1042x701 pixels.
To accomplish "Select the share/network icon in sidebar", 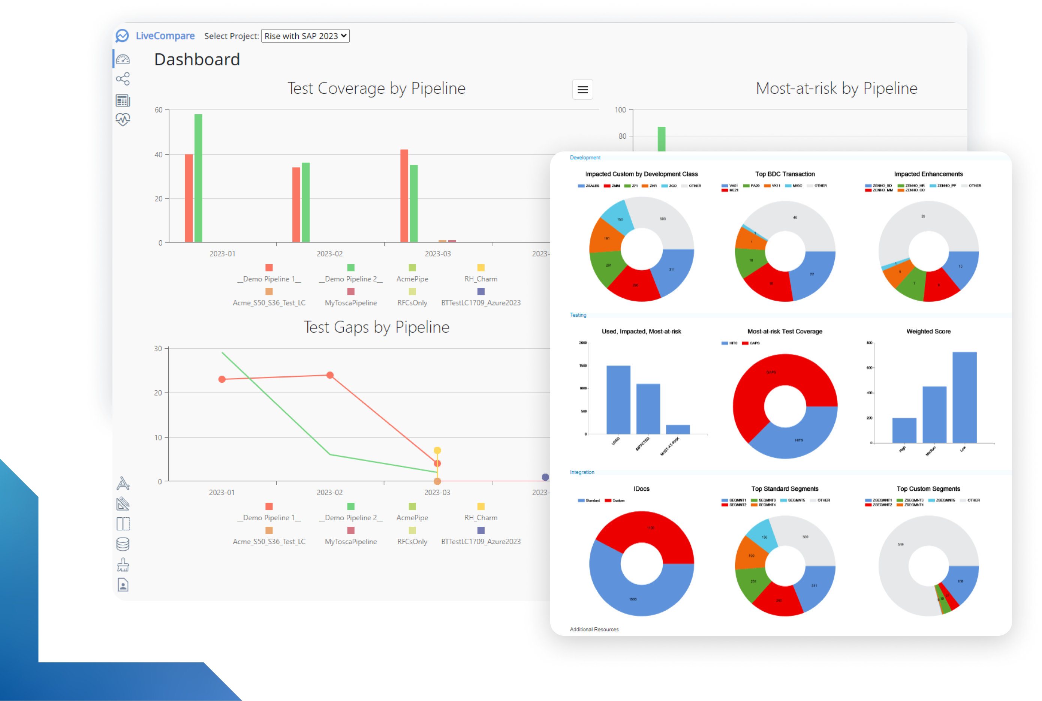I will (x=123, y=78).
